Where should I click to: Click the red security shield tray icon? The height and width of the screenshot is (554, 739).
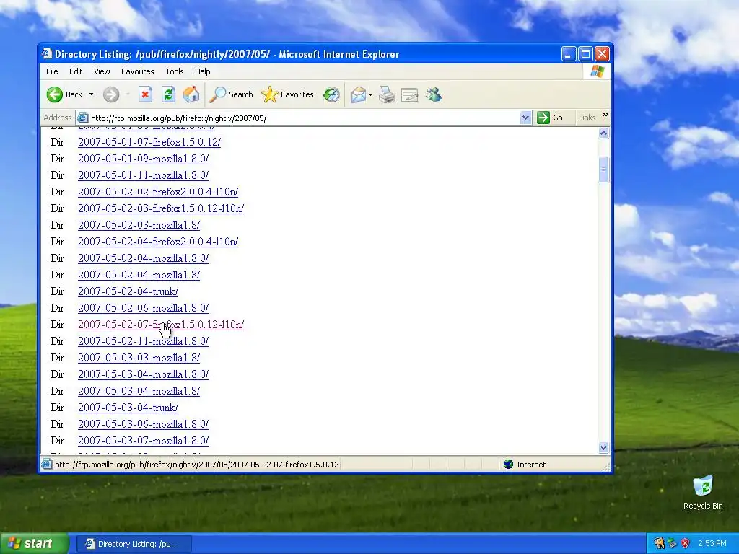click(685, 544)
